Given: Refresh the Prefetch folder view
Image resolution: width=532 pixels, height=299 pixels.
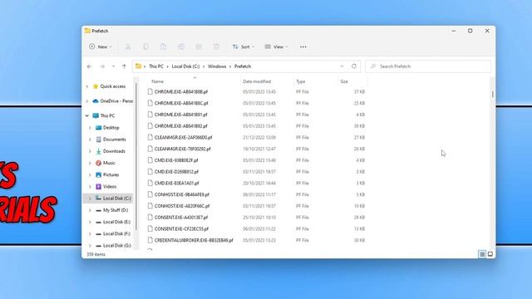Looking at the screenshot, I should [x=354, y=66].
